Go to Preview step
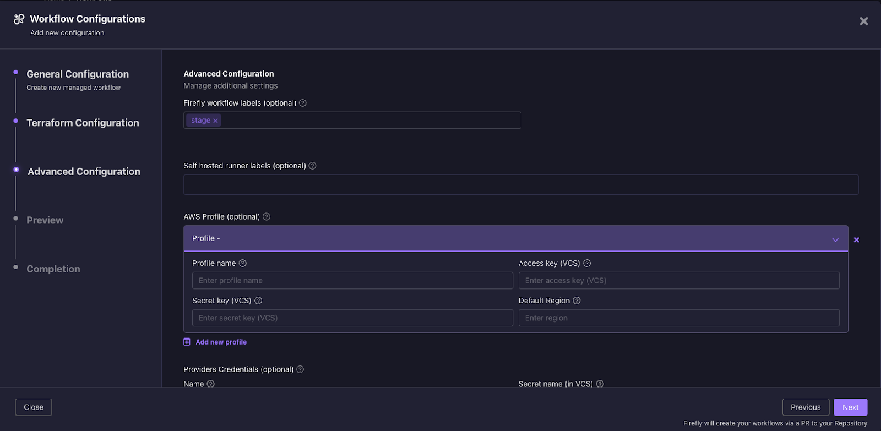 (x=45, y=220)
